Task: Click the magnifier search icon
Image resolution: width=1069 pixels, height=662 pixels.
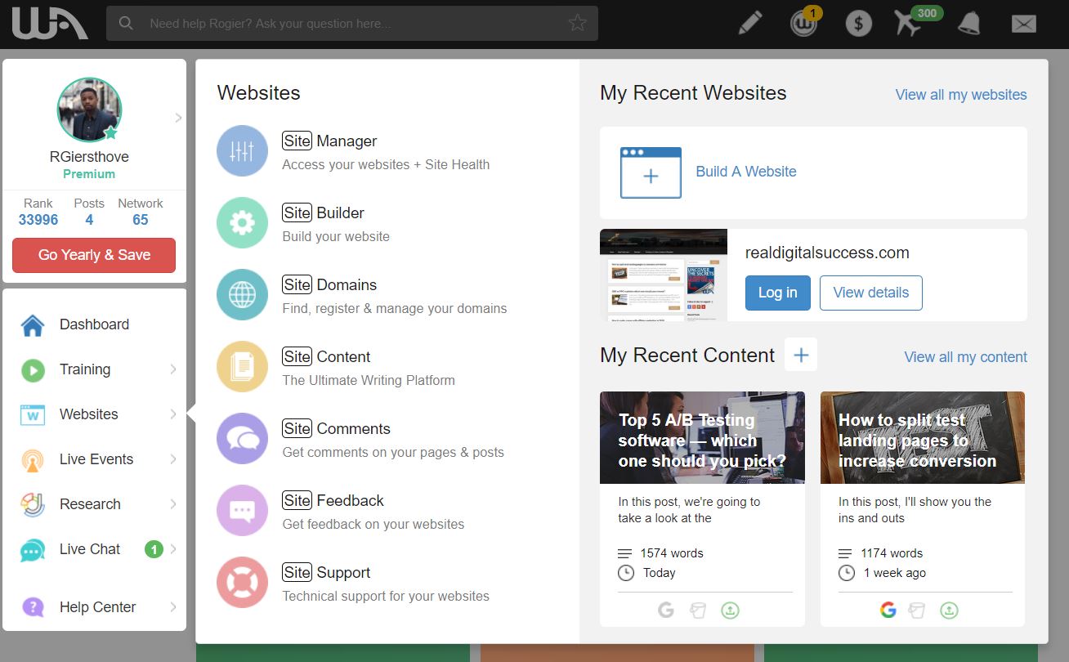Action: tap(126, 23)
